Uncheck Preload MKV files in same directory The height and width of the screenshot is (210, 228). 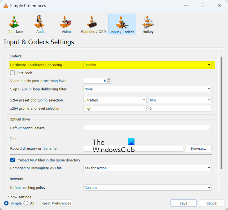click(12, 160)
